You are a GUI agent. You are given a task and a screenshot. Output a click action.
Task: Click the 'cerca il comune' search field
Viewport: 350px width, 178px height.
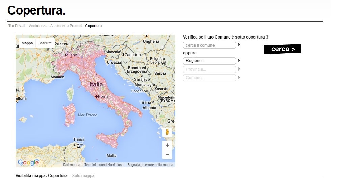(209, 45)
